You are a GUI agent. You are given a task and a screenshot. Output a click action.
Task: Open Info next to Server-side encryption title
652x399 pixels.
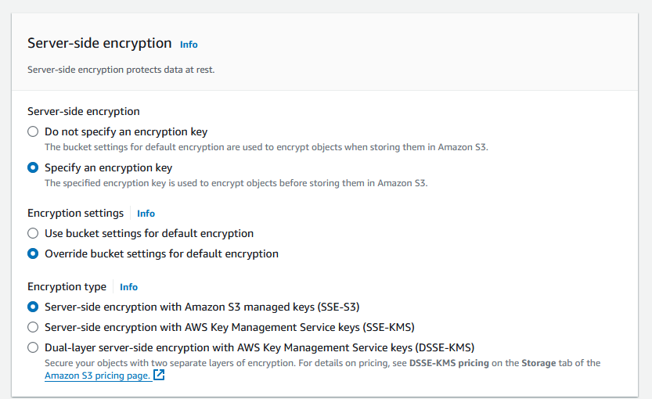[189, 45]
